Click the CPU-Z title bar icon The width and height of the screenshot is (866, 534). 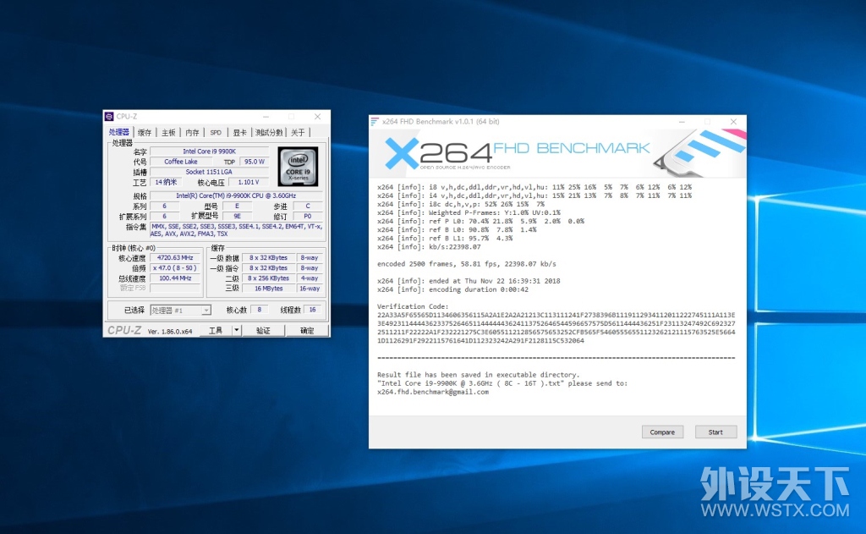(109, 117)
